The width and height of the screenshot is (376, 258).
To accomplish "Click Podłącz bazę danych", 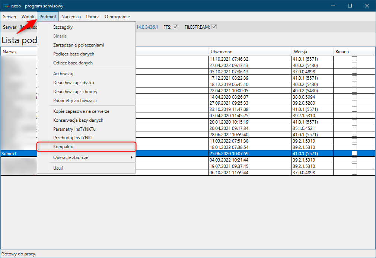I will click(74, 54).
